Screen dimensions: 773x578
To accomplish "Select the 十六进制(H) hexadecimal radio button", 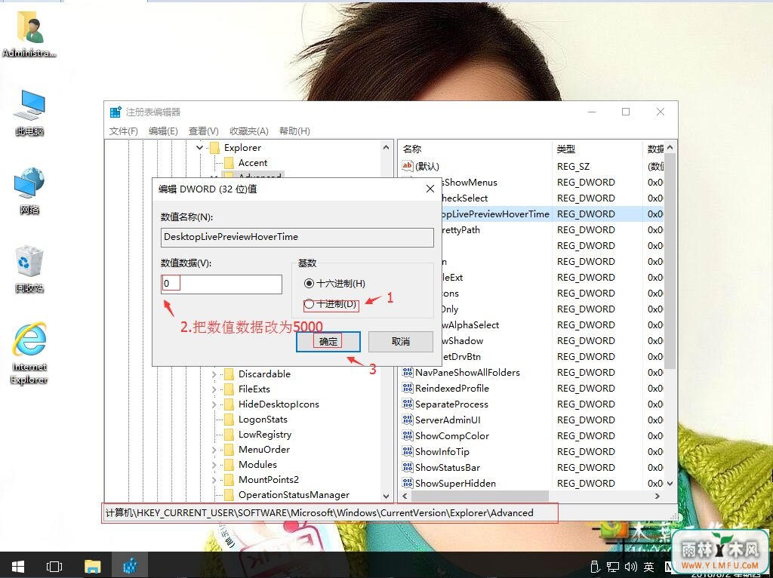I will (309, 283).
